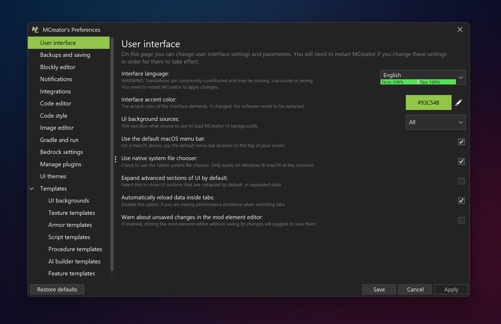The width and height of the screenshot is (501, 324).
Task: Disable Automatically reload data inside tabs
Action: tap(461, 201)
